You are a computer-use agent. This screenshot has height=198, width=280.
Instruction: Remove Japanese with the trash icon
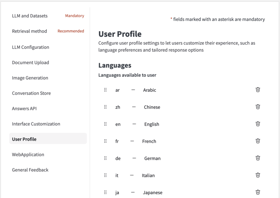258,192
